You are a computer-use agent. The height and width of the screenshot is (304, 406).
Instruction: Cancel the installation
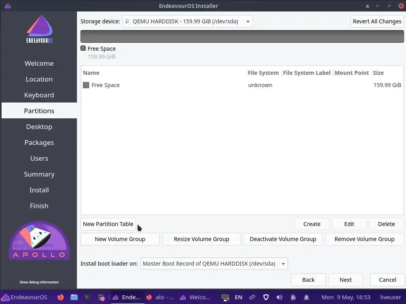pos(387,280)
